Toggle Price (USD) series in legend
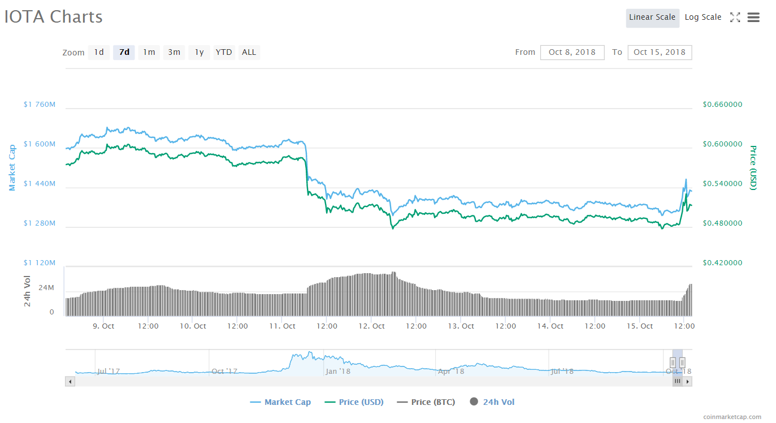This screenshot has height=423, width=776. click(354, 402)
